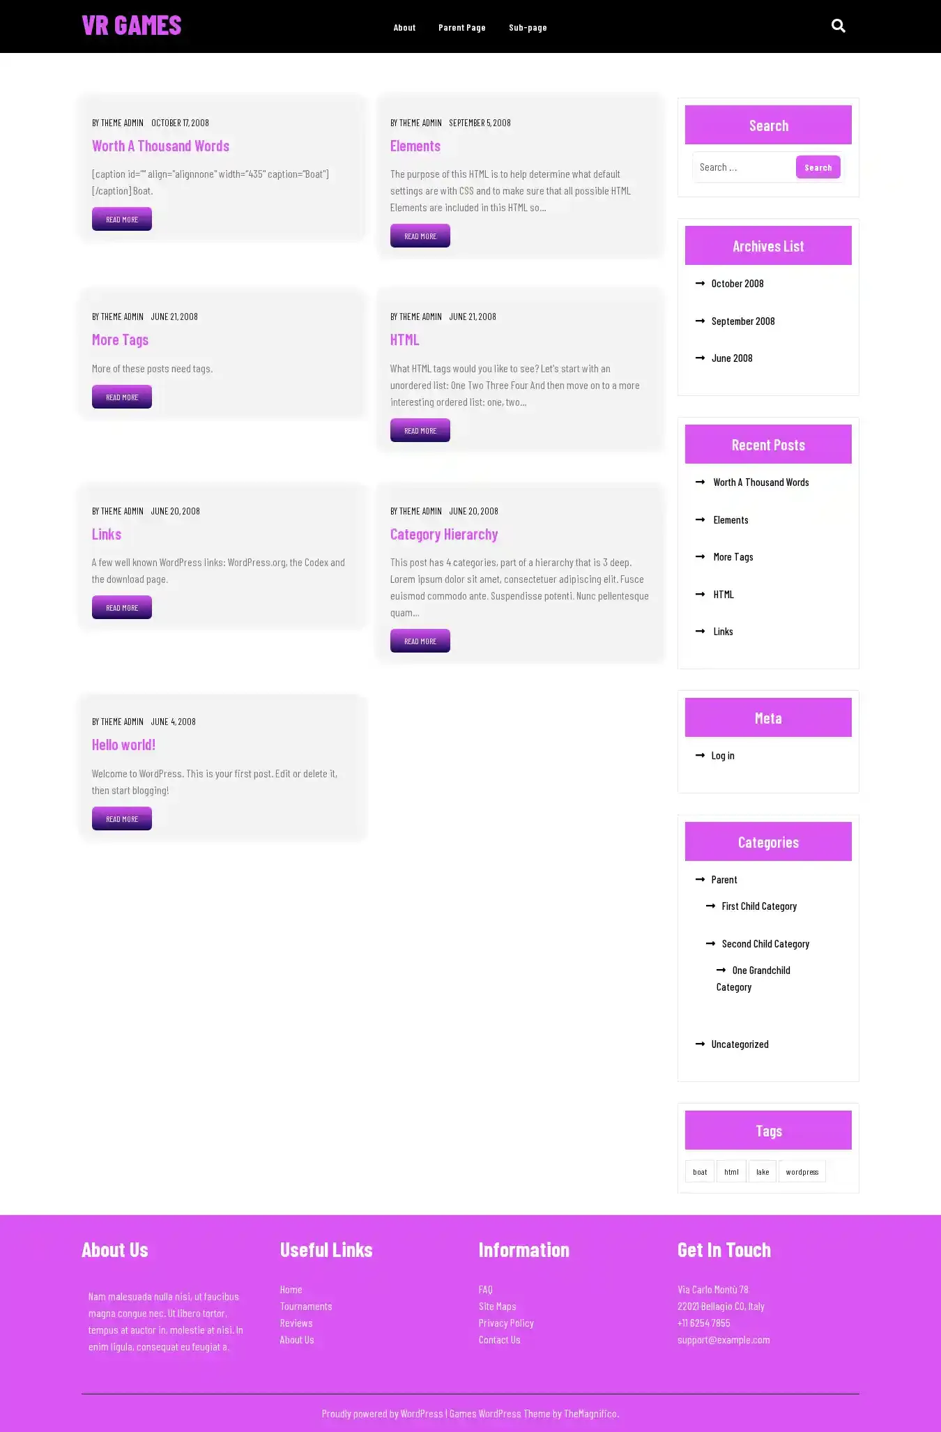Focus the sidebar Search input field
941x1432 pixels.
(x=744, y=167)
